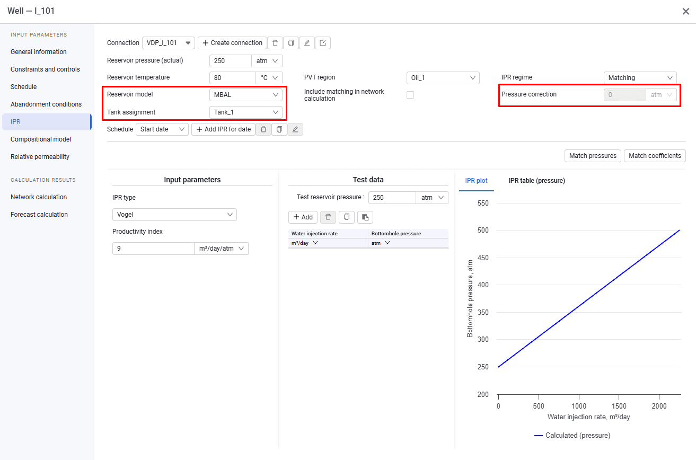Delete the selected connection with trash icon
Image resolution: width=696 pixels, height=460 pixels.
pos(275,43)
